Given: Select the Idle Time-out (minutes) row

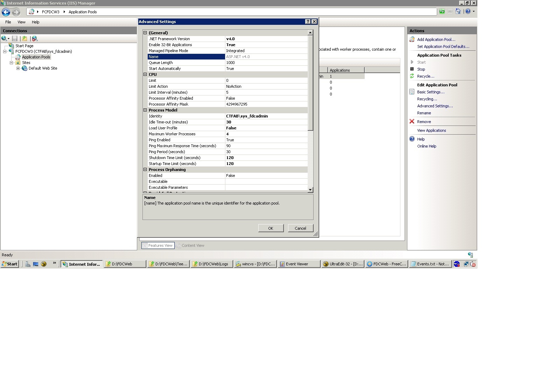Looking at the screenshot, I should pos(227,122).
